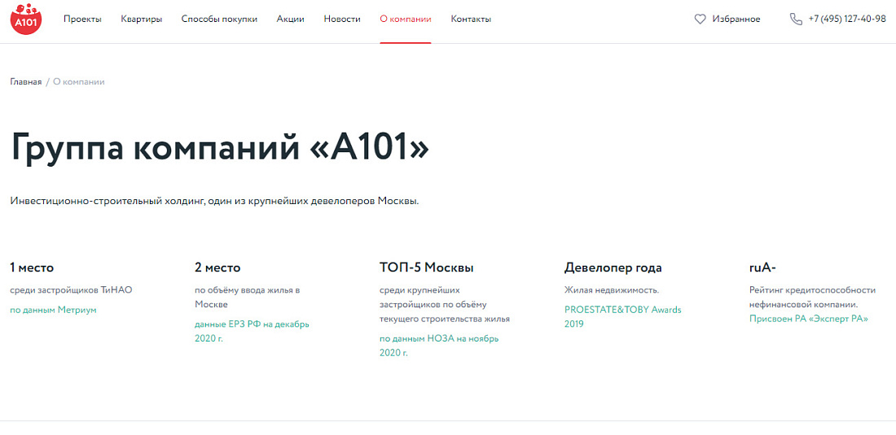This screenshot has height=435, width=896.
Task: Open the Акции menu item
Action: point(290,20)
